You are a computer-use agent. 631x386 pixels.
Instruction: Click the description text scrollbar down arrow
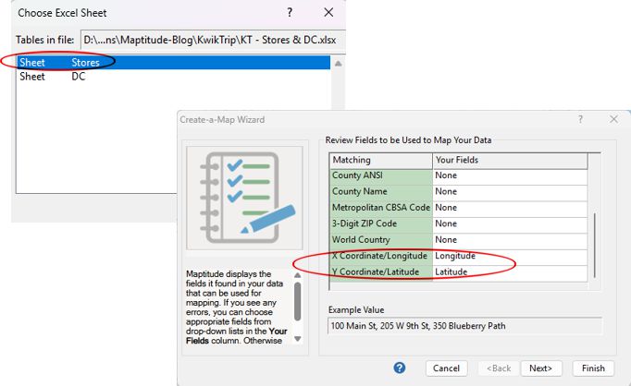[298, 339]
